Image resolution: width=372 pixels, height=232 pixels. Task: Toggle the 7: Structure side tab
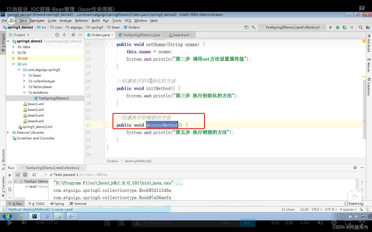click(3, 159)
